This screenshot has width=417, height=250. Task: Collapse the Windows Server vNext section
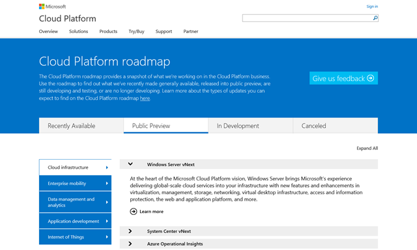click(x=130, y=164)
